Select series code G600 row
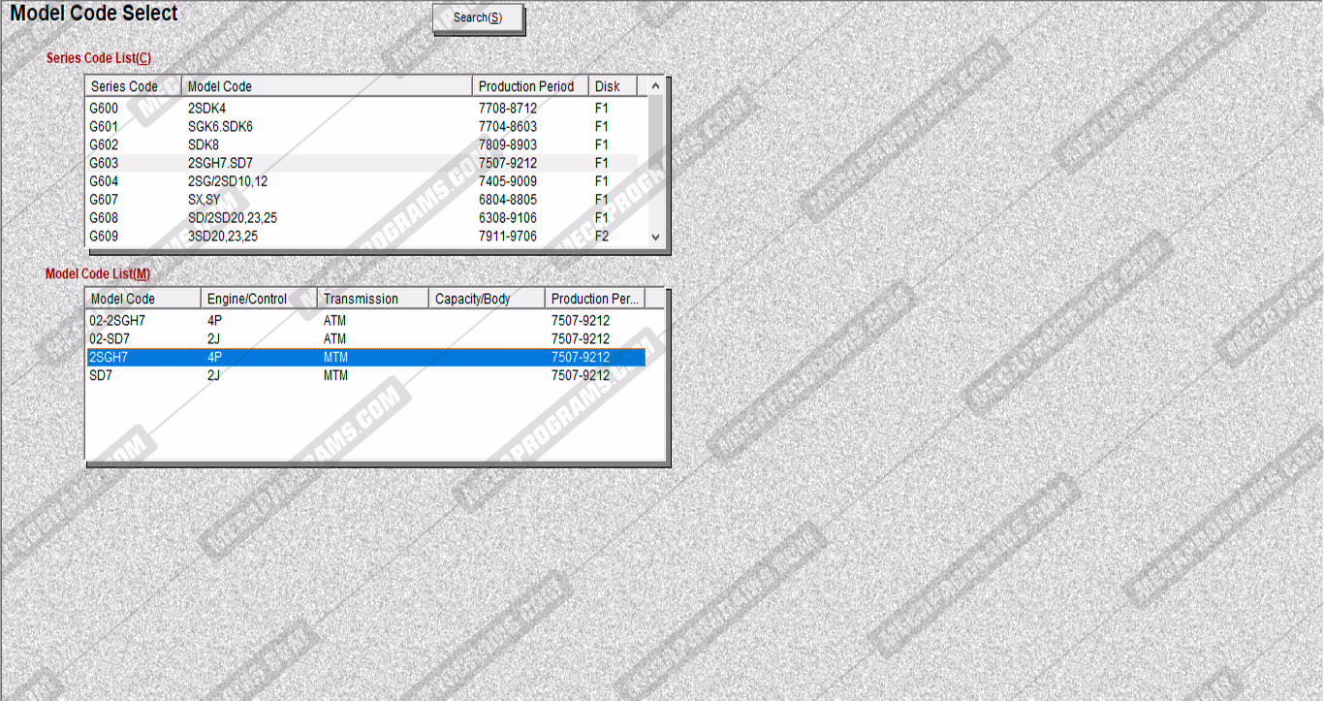This screenshot has width=1324, height=701. (291, 109)
